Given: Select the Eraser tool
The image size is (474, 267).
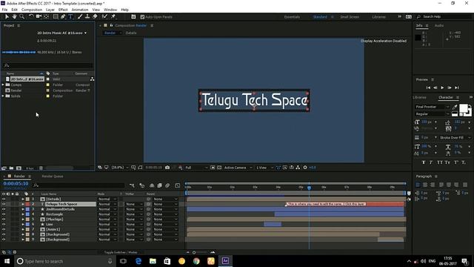Looking at the screenshot, I should coord(95,16).
